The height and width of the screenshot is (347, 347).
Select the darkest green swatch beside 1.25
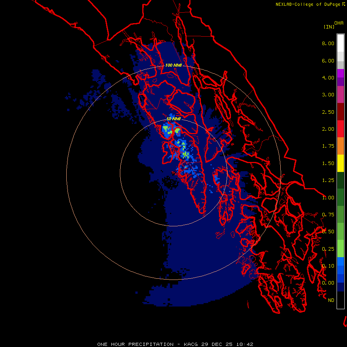(x=340, y=180)
